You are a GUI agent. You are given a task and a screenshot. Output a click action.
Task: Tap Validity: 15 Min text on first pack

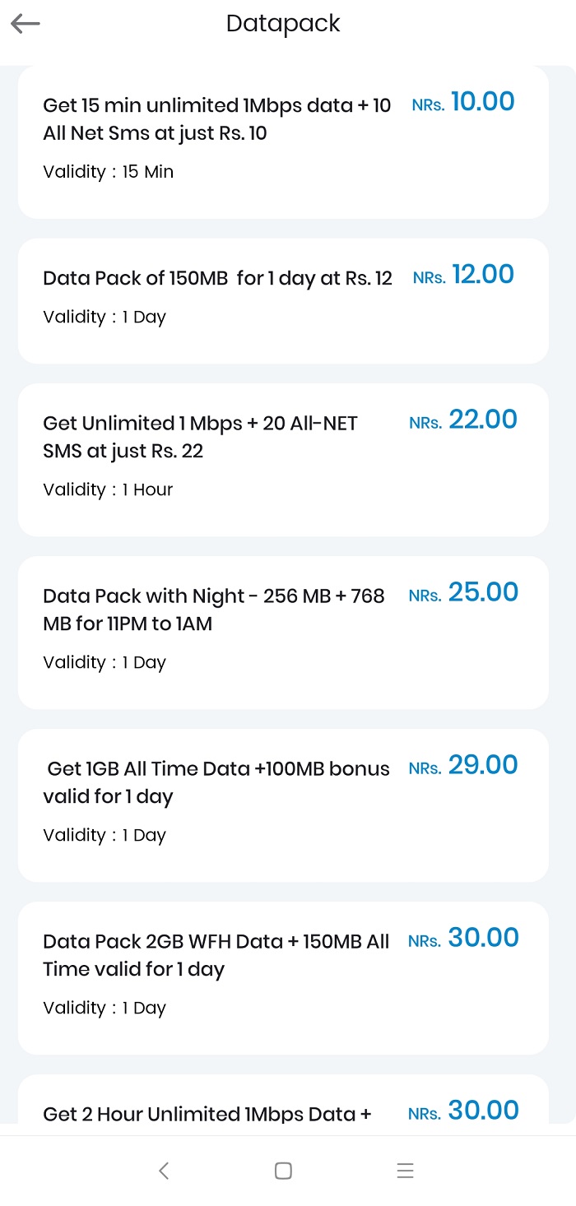tap(108, 171)
